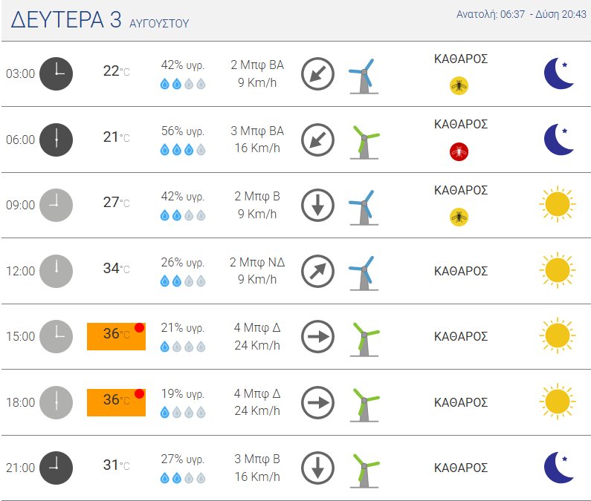Click the wind turbine icon at 15:00
The image size is (591, 501).
pyautogui.click(x=364, y=338)
